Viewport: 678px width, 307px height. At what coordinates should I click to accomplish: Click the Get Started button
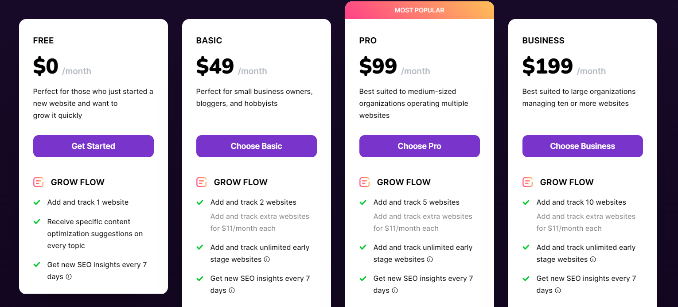pos(94,146)
